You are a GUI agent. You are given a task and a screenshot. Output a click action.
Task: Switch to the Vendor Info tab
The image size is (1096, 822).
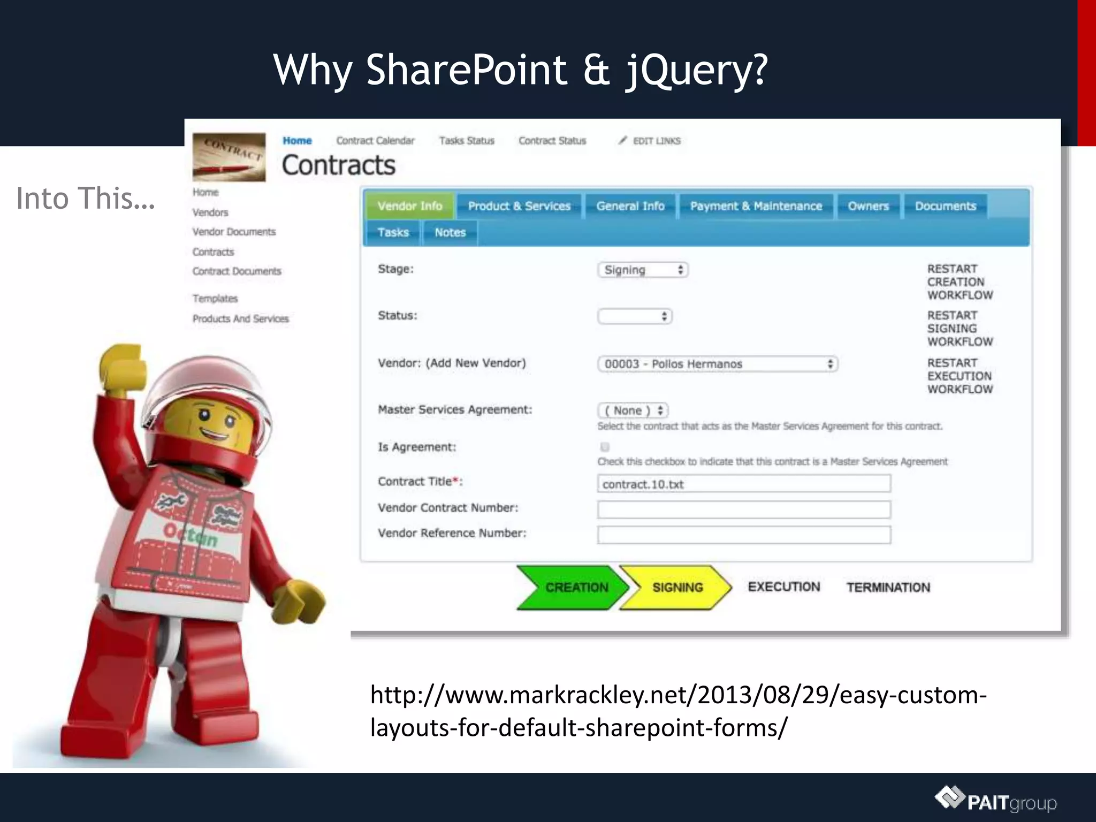(x=410, y=206)
